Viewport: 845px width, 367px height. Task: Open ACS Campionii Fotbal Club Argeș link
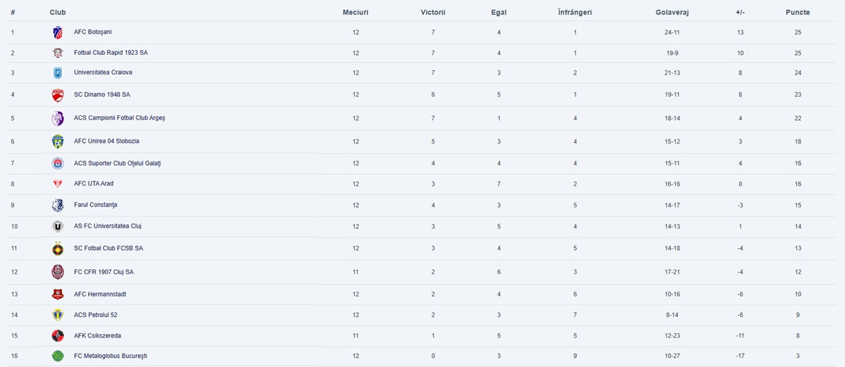coord(120,118)
